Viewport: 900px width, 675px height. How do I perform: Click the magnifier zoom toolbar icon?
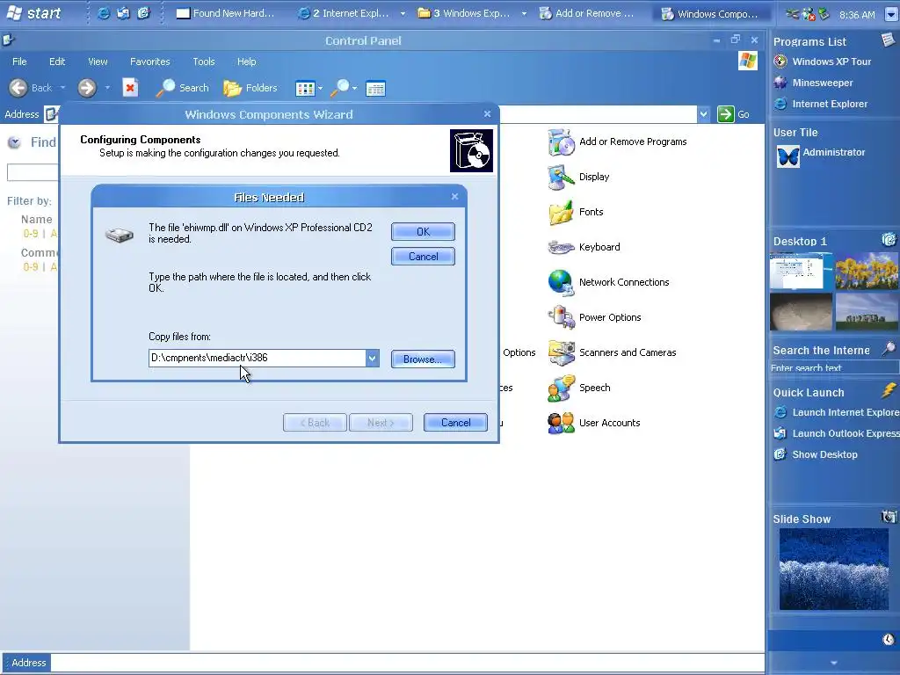[x=340, y=88]
